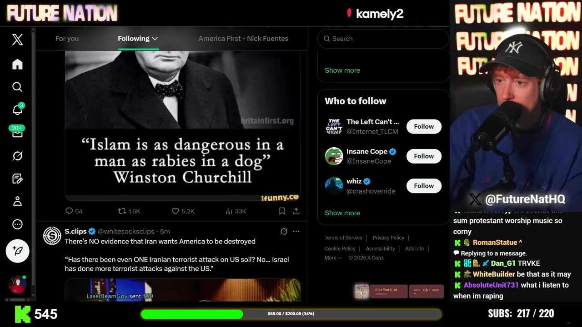Go to Home in X sidebar
This screenshot has height=327, width=582.
pos(17,64)
